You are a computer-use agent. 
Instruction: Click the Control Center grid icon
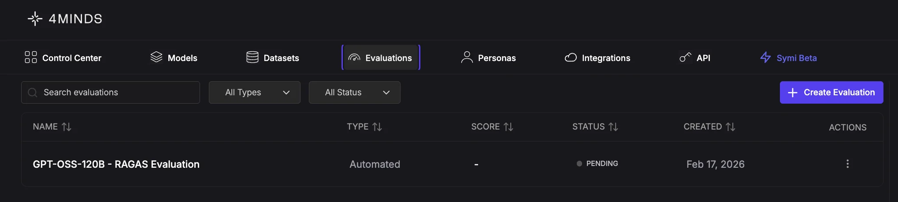pos(31,58)
